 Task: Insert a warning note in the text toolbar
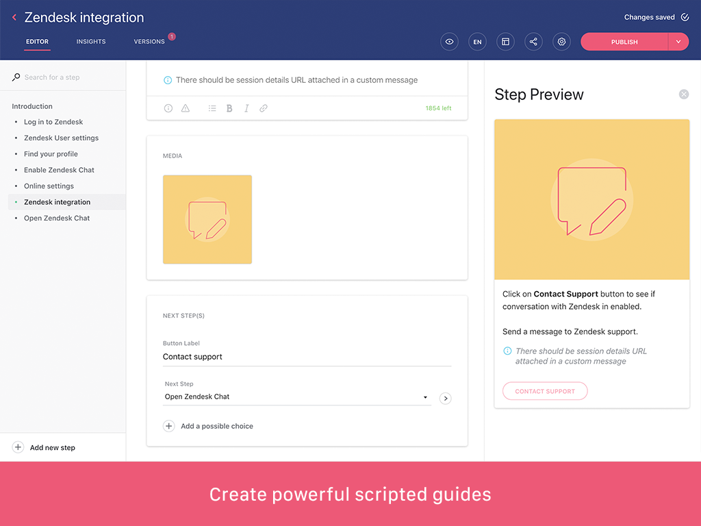pyautogui.click(x=186, y=108)
